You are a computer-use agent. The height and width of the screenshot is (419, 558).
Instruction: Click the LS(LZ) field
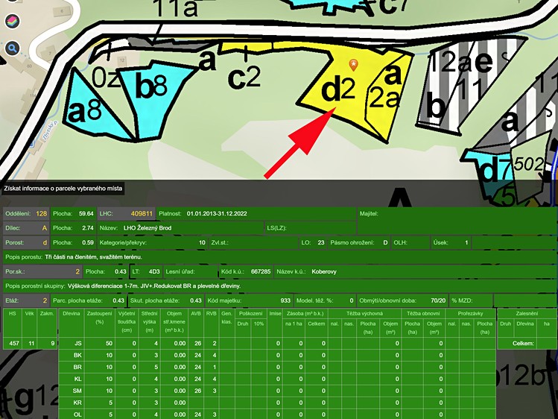pyautogui.click(x=311, y=228)
